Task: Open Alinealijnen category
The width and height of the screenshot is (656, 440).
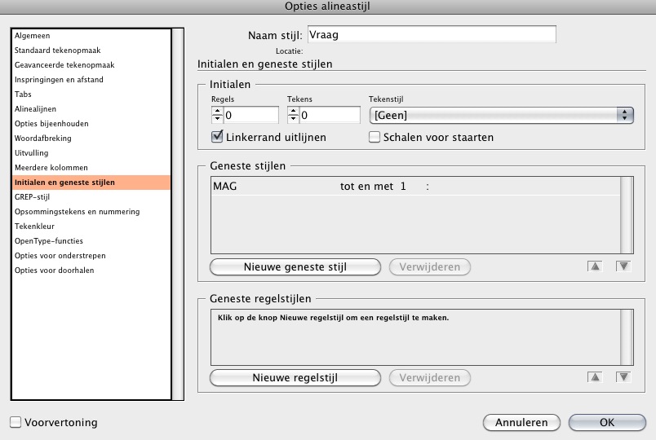Action: (x=91, y=108)
